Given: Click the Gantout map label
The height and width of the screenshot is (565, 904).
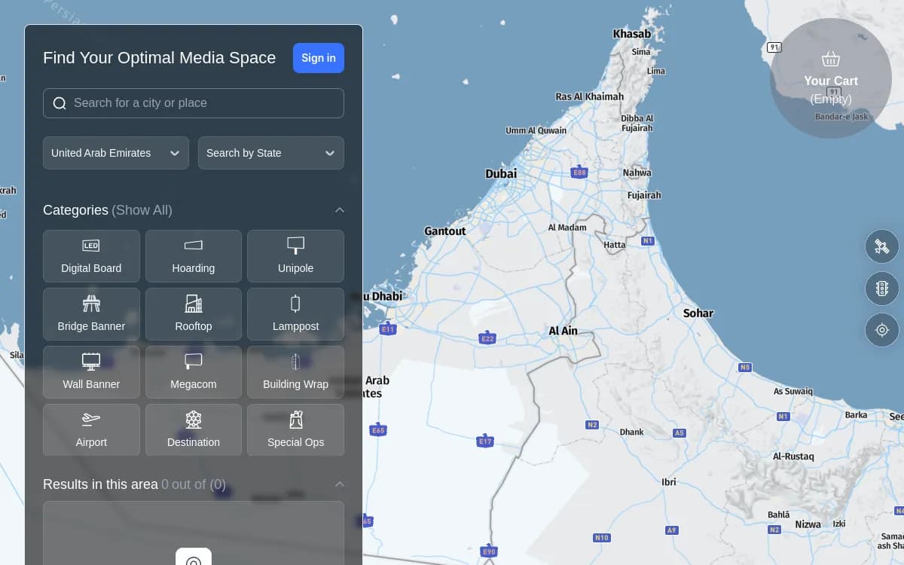Looking at the screenshot, I should 445,231.
